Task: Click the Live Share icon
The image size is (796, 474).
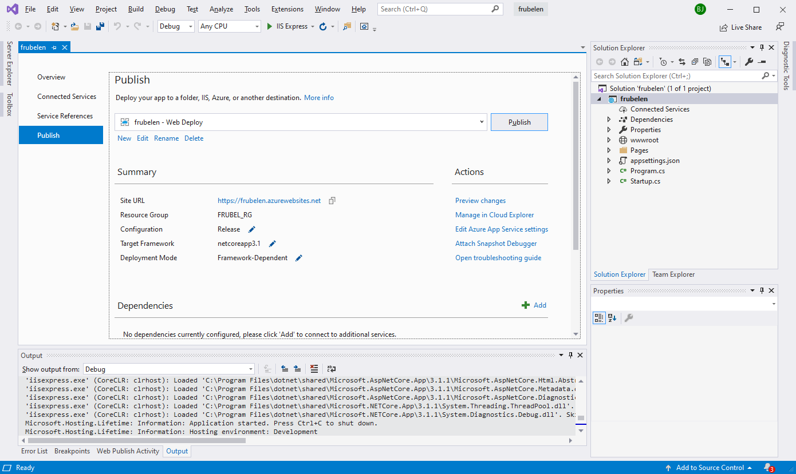Action: tap(724, 27)
